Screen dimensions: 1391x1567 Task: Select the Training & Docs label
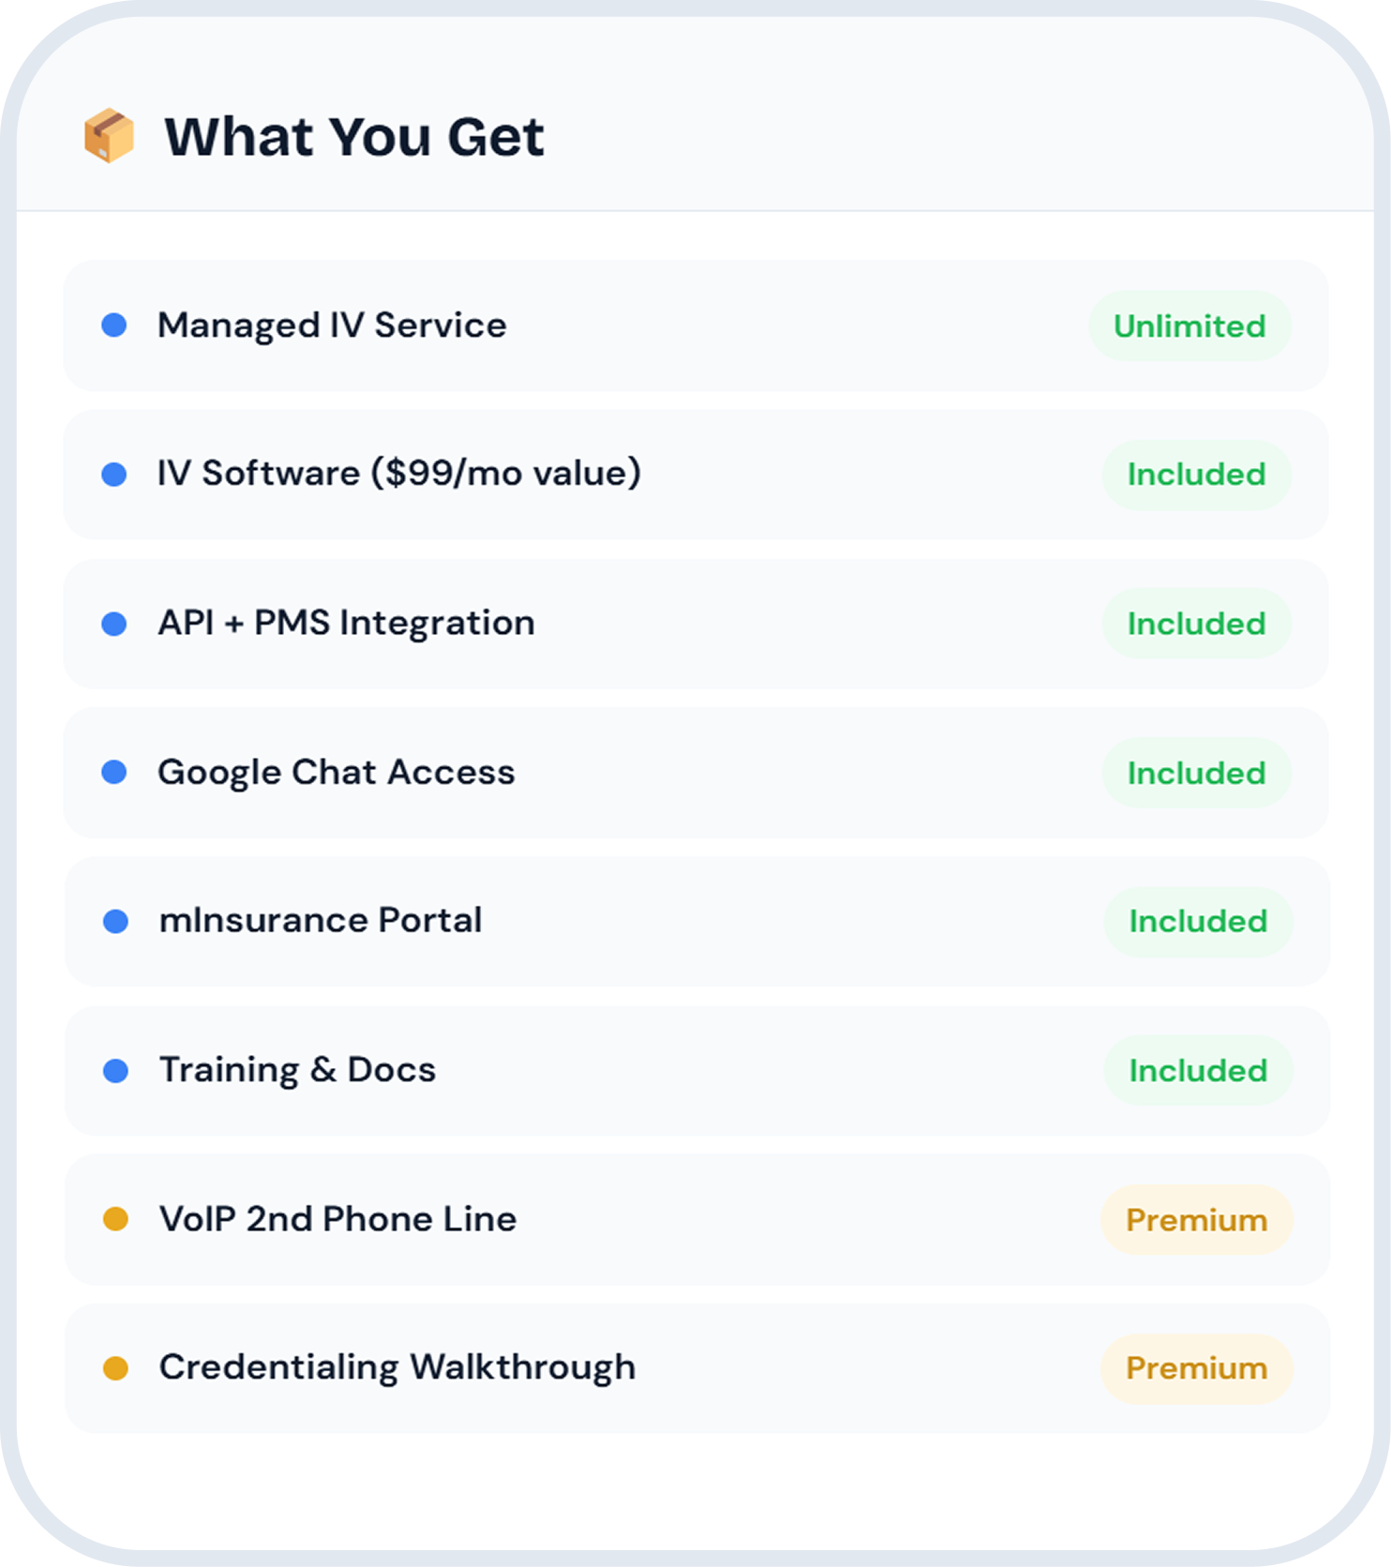(297, 1070)
